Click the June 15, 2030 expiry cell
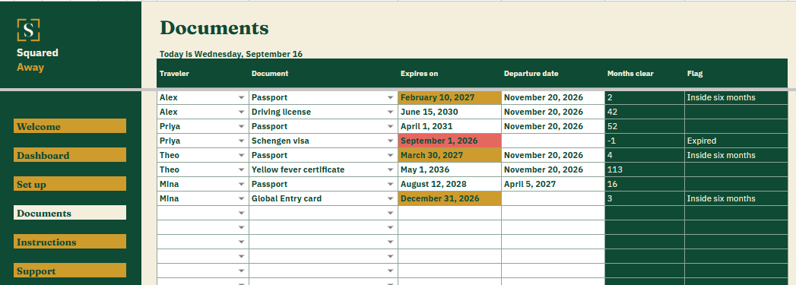Screen dimensions: 796x285 click(450, 112)
